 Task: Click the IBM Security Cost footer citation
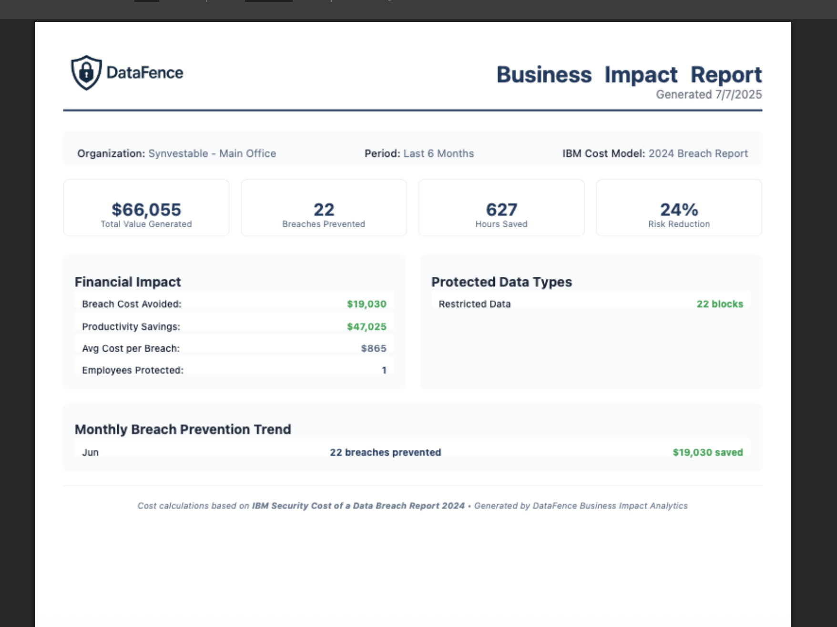[x=358, y=506]
